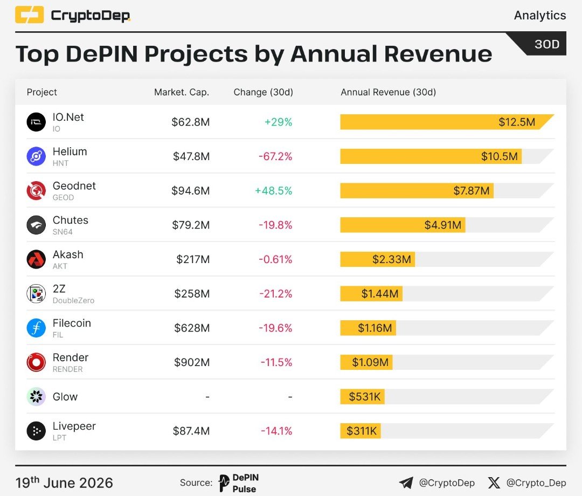Image resolution: width=582 pixels, height=496 pixels.
Task: Click the -0.61% change value
Action: [275, 259]
